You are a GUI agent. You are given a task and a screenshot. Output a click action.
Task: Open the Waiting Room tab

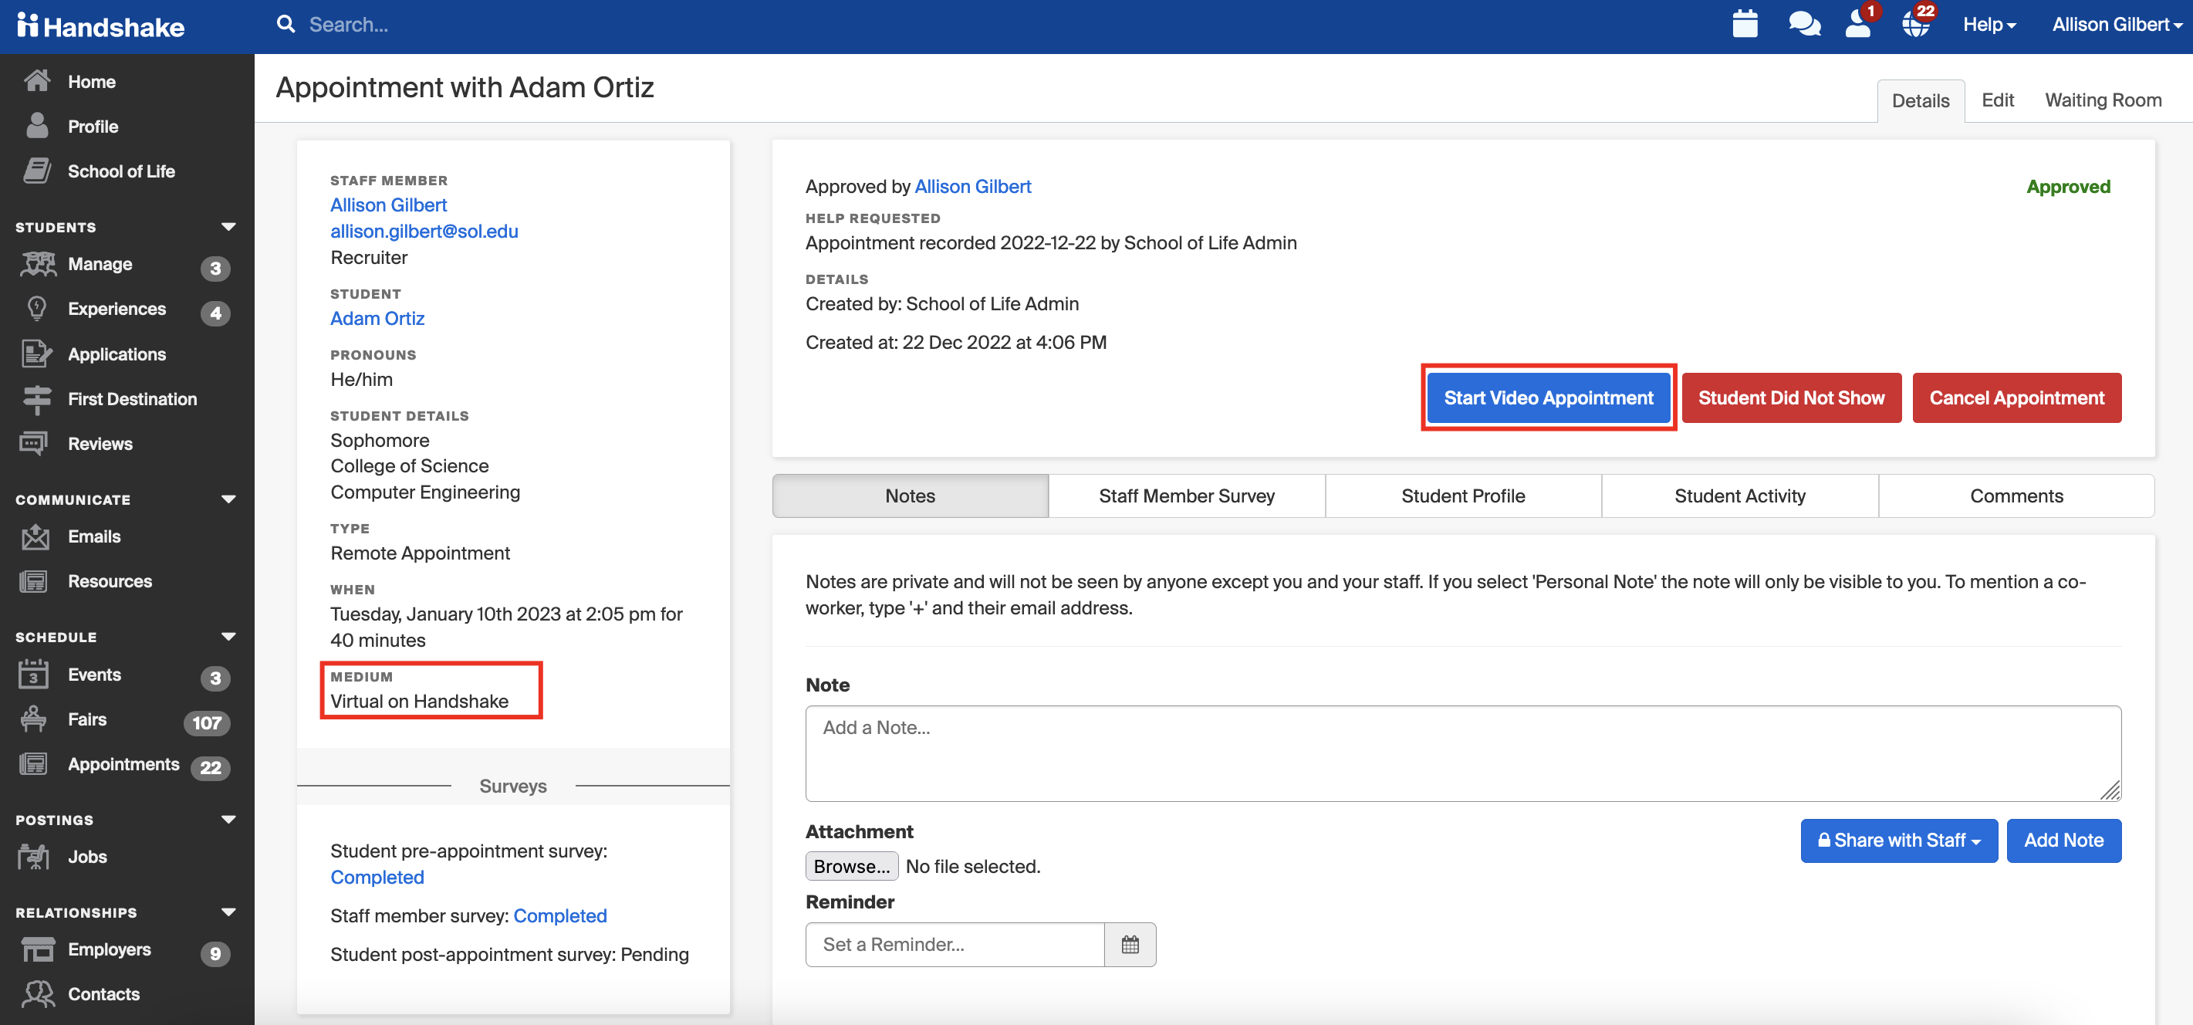click(x=2103, y=100)
